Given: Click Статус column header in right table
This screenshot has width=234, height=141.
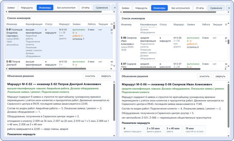Looking at the screenshot, I should (x=163, y=24).
